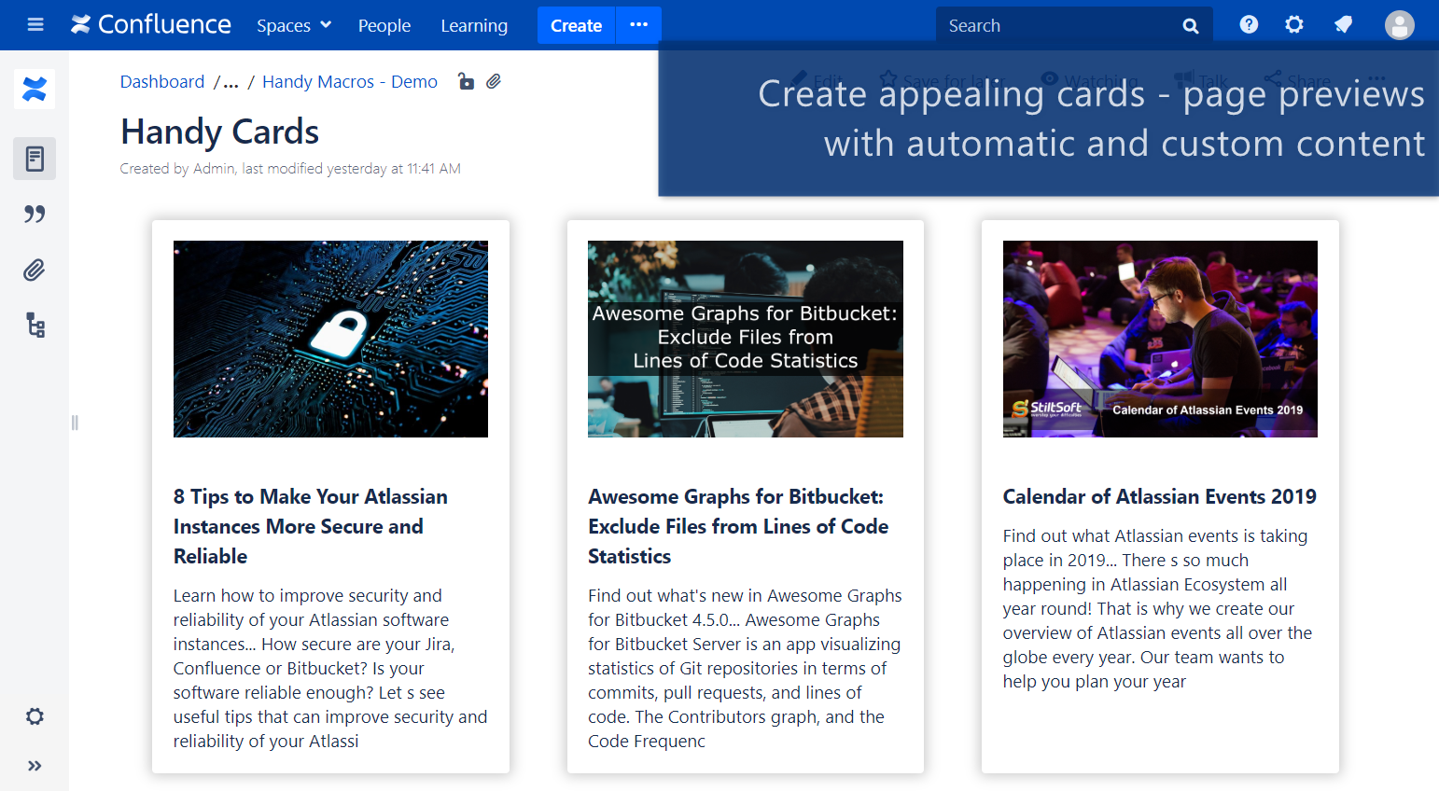1439x791 pixels.
Task: Click the page attachments paperclip icon
Action: point(494,81)
